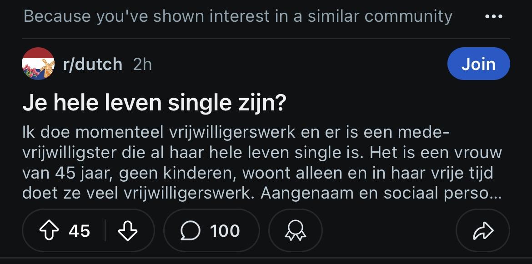This screenshot has width=532, height=264.
Task: Open the three-dot overflow menu
Action: click(x=494, y=17)
